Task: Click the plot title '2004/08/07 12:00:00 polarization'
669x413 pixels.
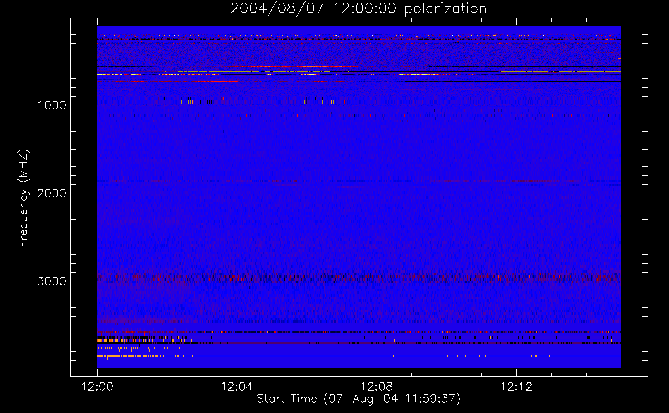Action: 358,9
